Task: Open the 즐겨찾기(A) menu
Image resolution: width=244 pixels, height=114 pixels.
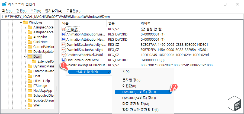Action: click(x=54, y=11)
